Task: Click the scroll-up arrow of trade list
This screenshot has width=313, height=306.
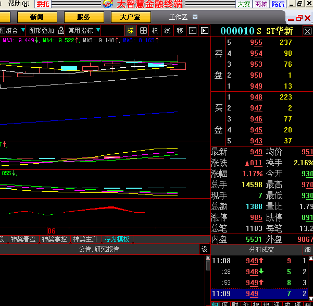Action: pos(311,258)
